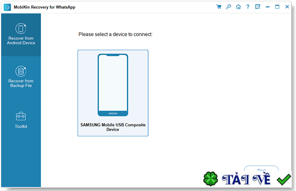
Task: Close the MobiKin Recovery window
Action: (287, 7)
